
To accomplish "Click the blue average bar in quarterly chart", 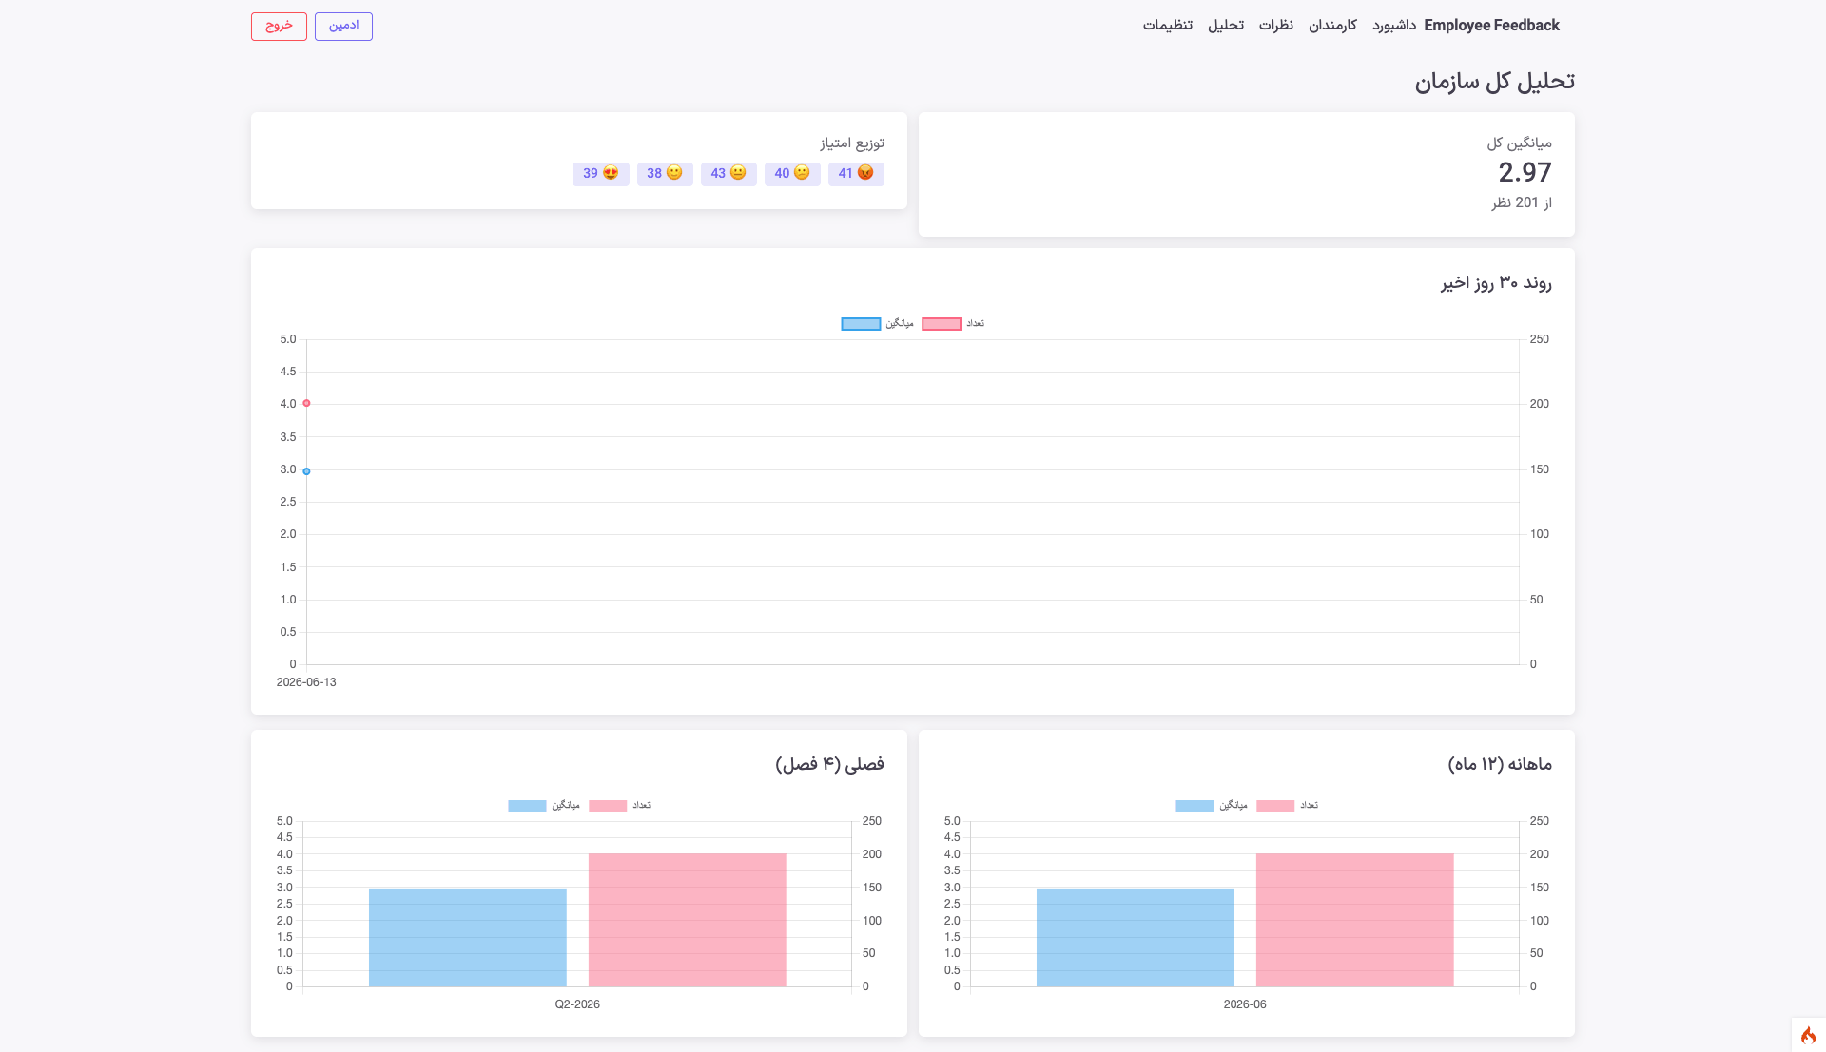I will pyautogui.click(x=468, y=937).
